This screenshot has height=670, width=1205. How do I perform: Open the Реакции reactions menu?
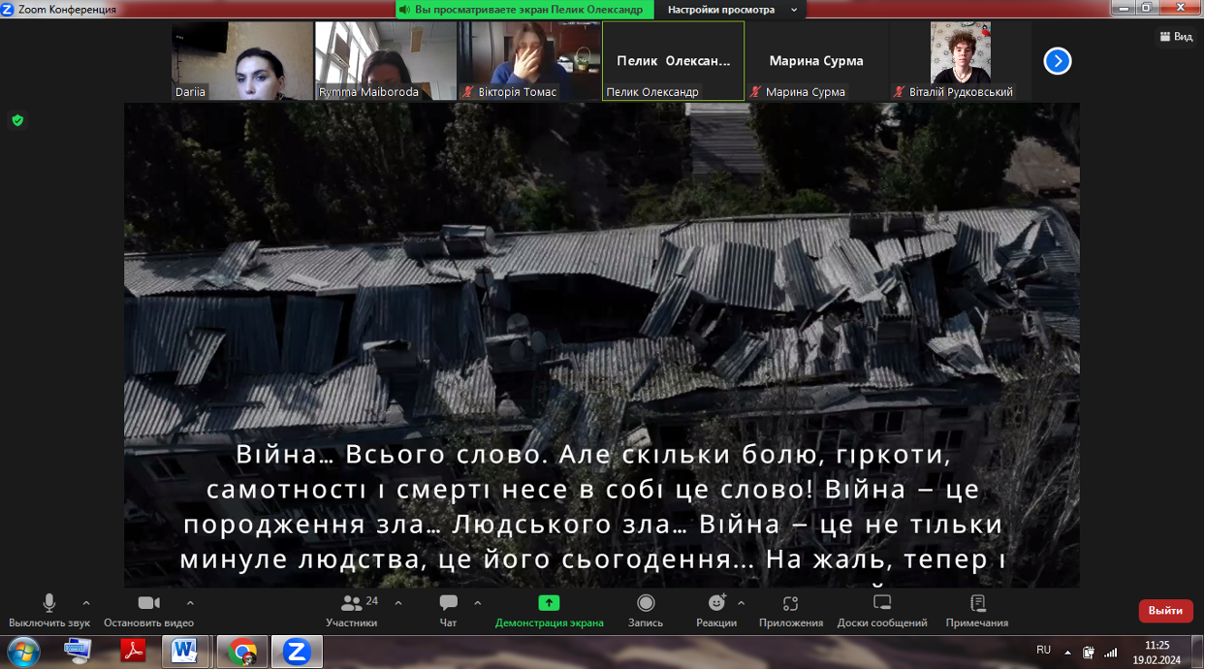715,610
